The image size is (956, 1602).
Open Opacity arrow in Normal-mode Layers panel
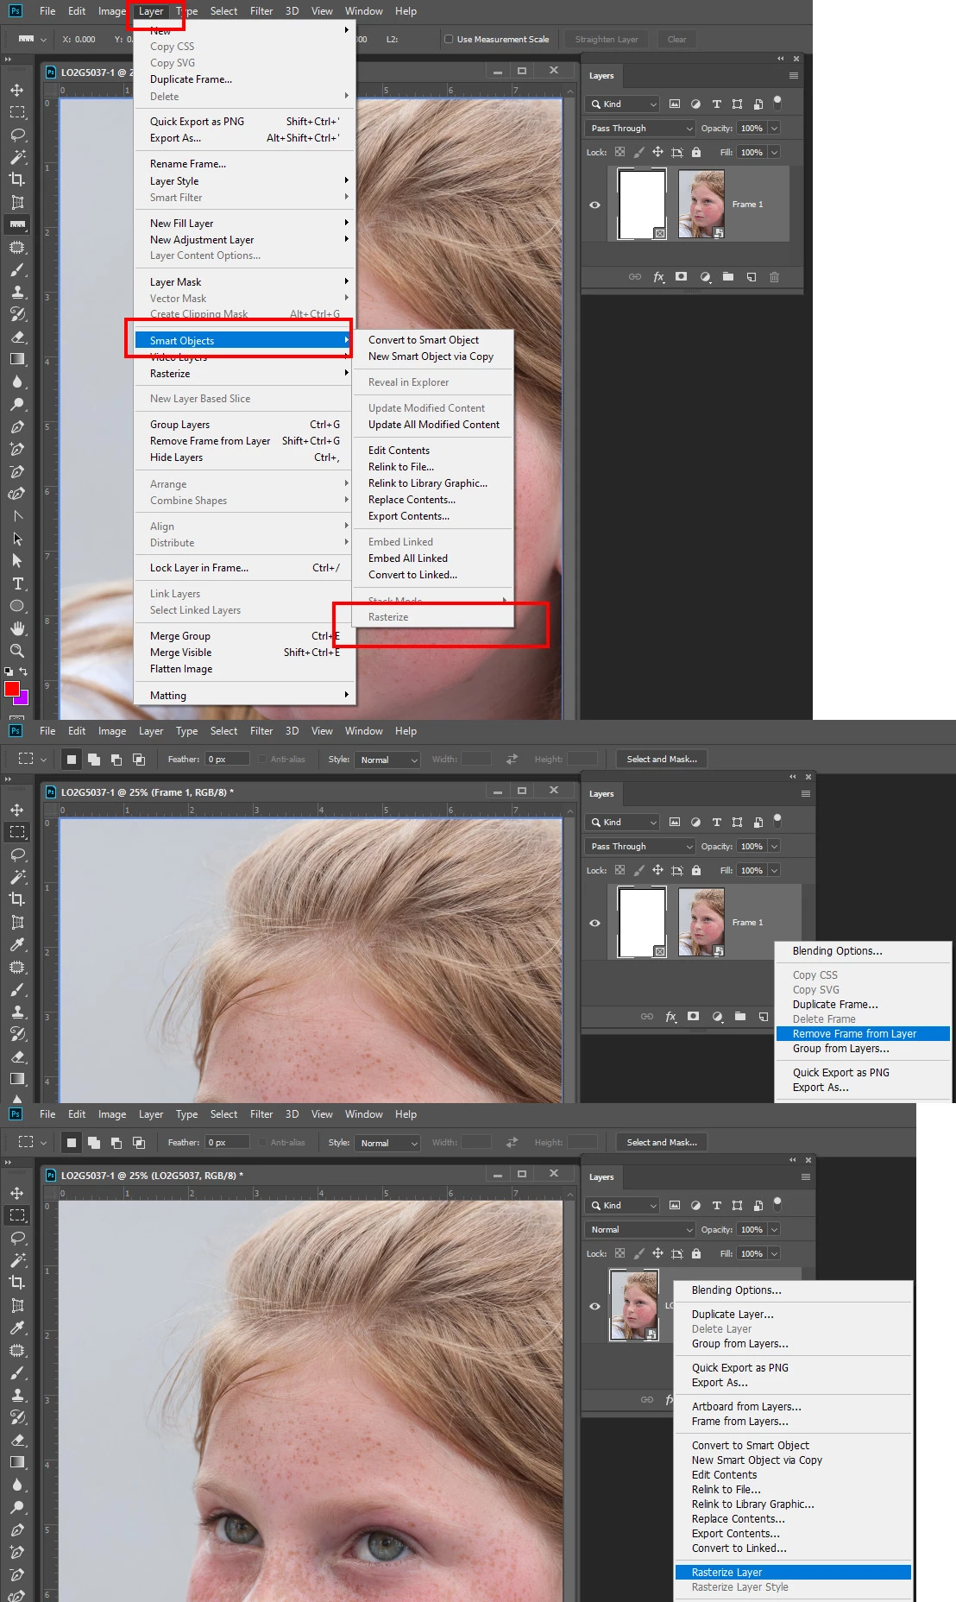pos(774,1229)
